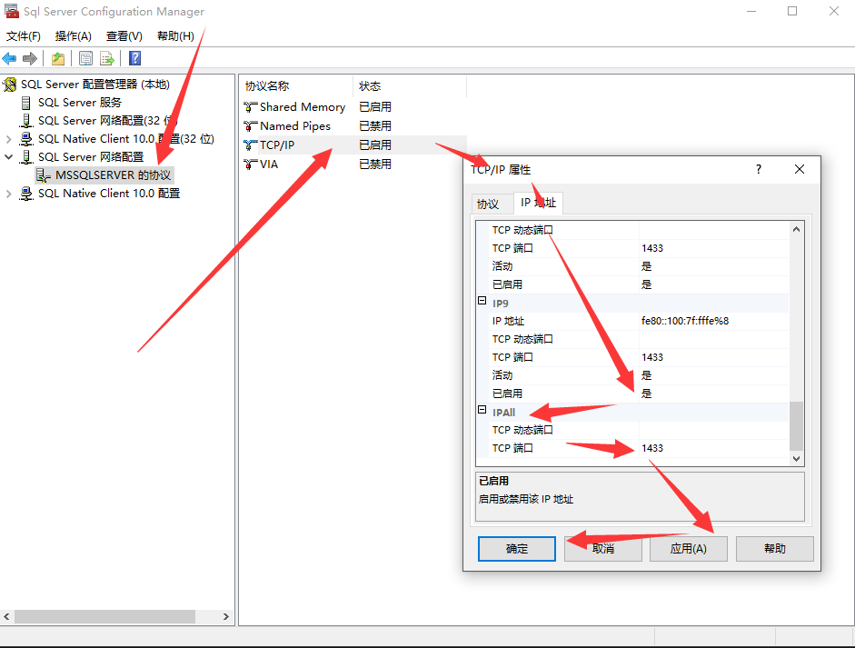Click the Properties toolbar icon
The height and width of the screenshot is (648, 855).
[x=85, y=58]
